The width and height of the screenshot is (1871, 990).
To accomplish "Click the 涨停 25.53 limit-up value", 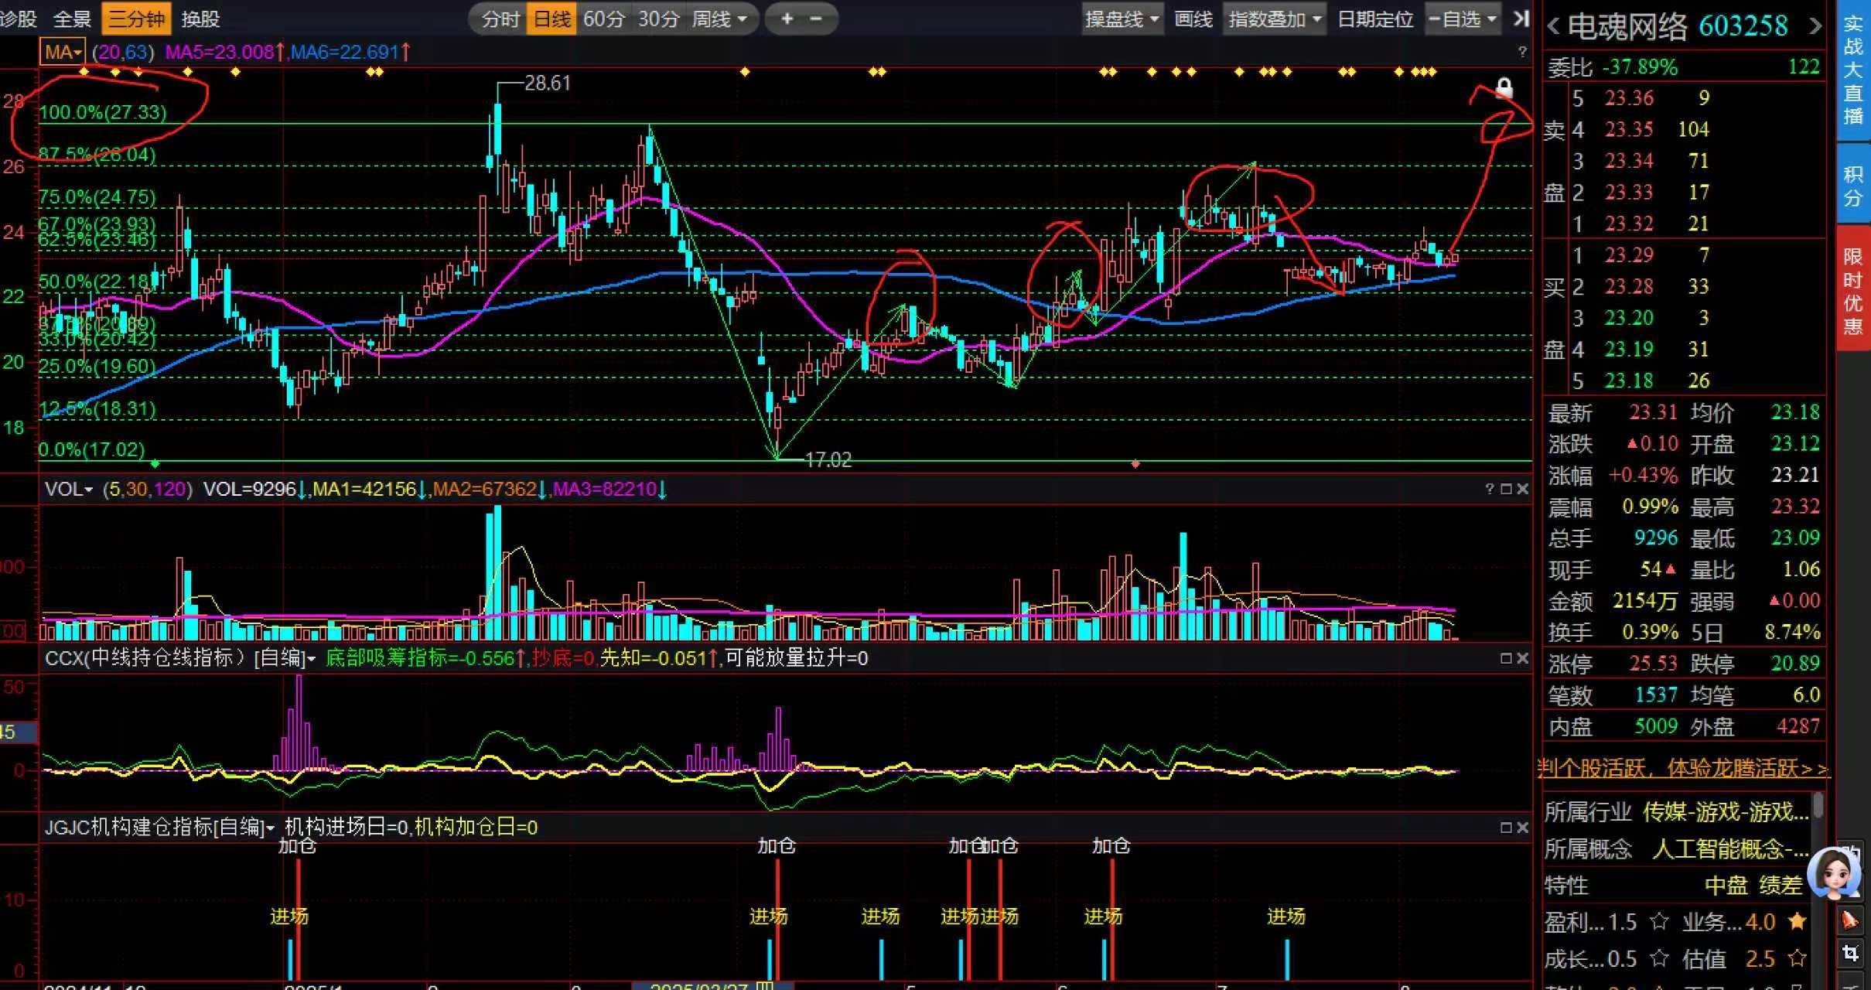I will point(1653,663).
